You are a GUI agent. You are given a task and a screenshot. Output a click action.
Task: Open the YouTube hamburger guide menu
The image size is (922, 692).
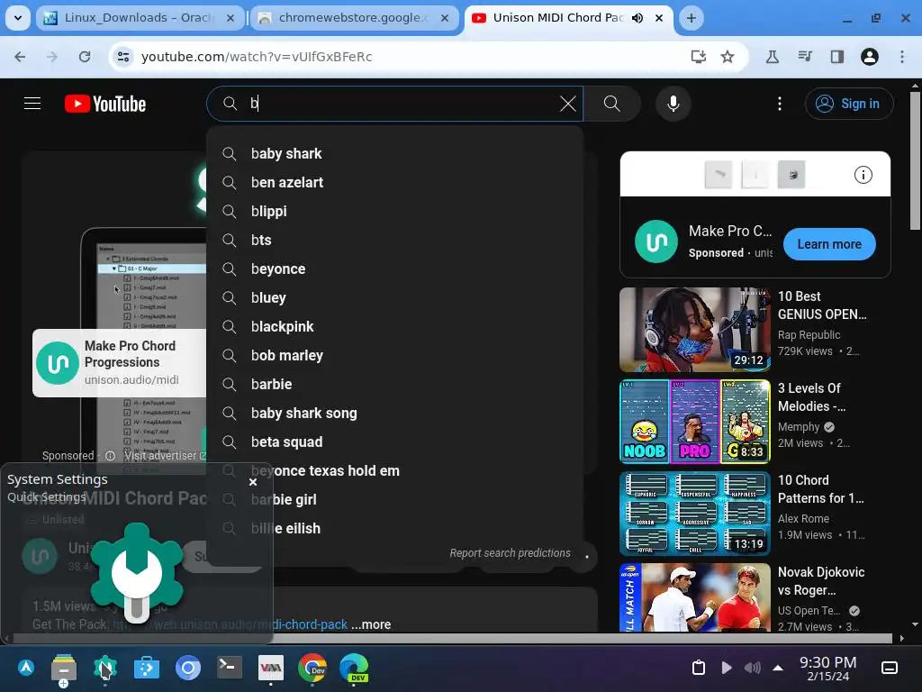pyautogui.click(x=32, y=104)
